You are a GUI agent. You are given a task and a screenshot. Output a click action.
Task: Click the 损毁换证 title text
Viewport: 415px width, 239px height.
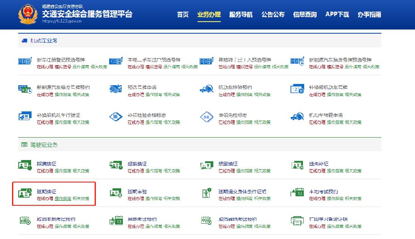(x=228, y=164)
